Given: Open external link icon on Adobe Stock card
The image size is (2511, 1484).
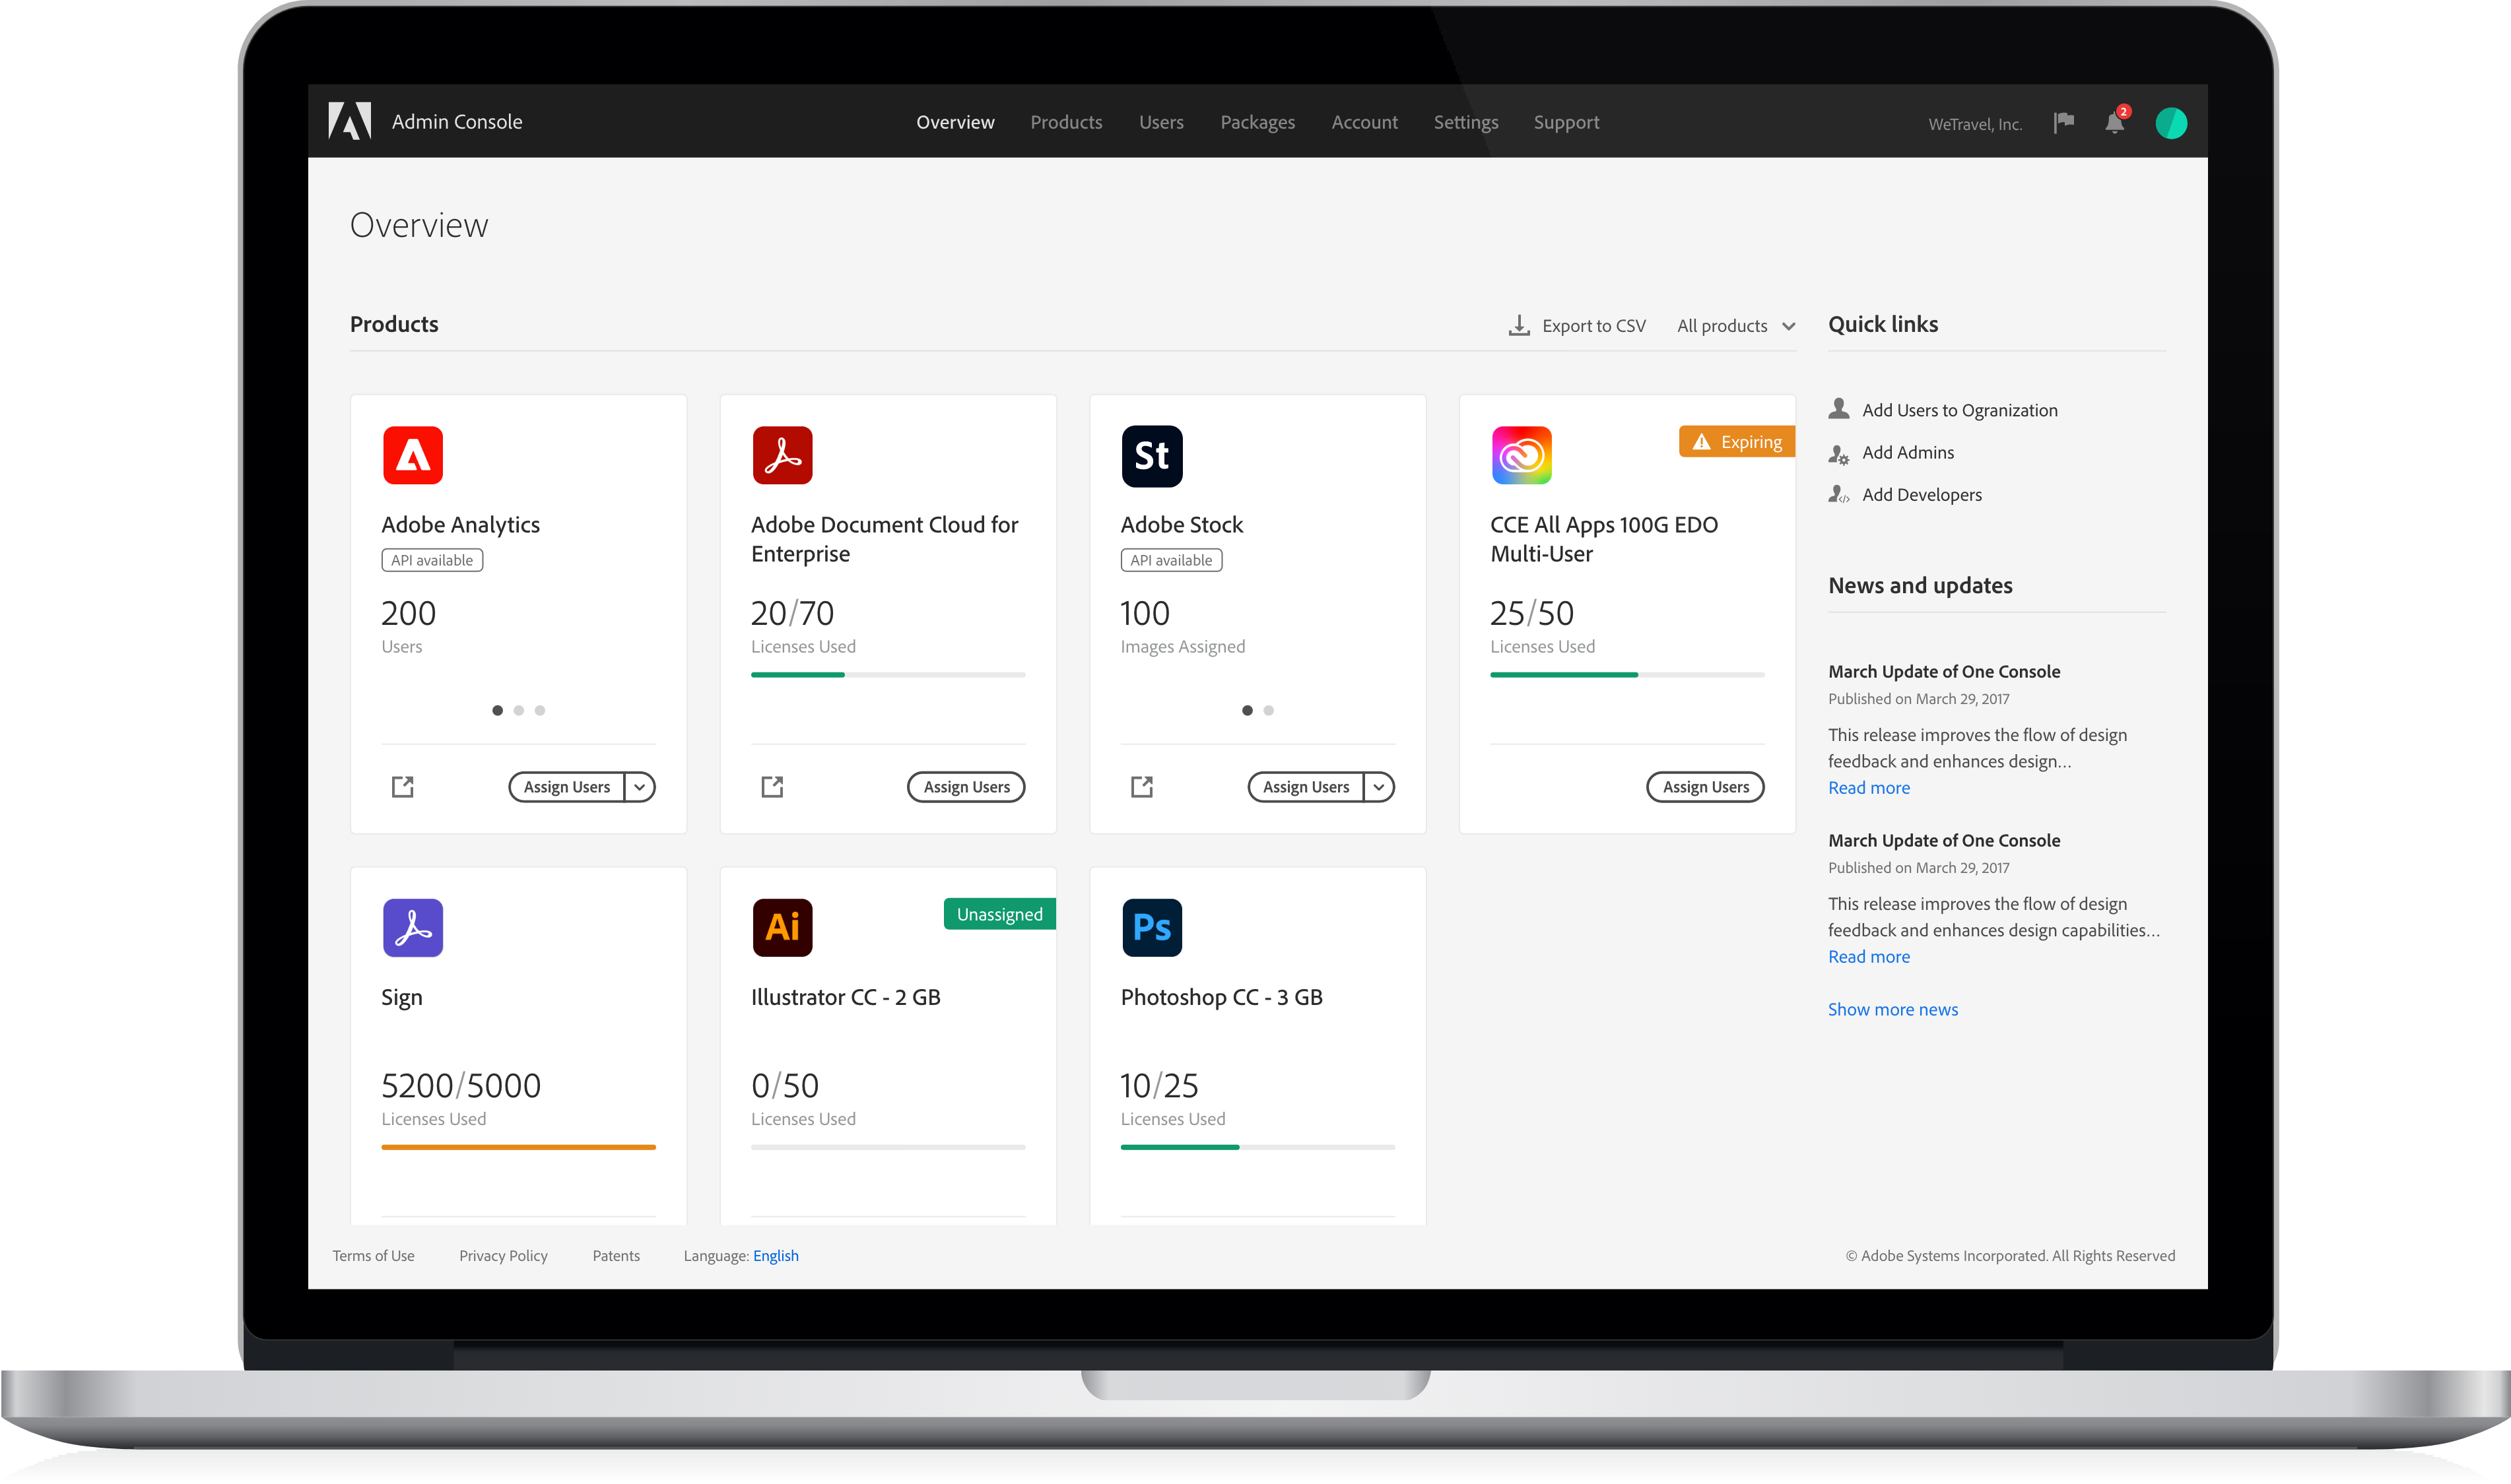Looking at the screenshot, I should tap(1141, 787).
